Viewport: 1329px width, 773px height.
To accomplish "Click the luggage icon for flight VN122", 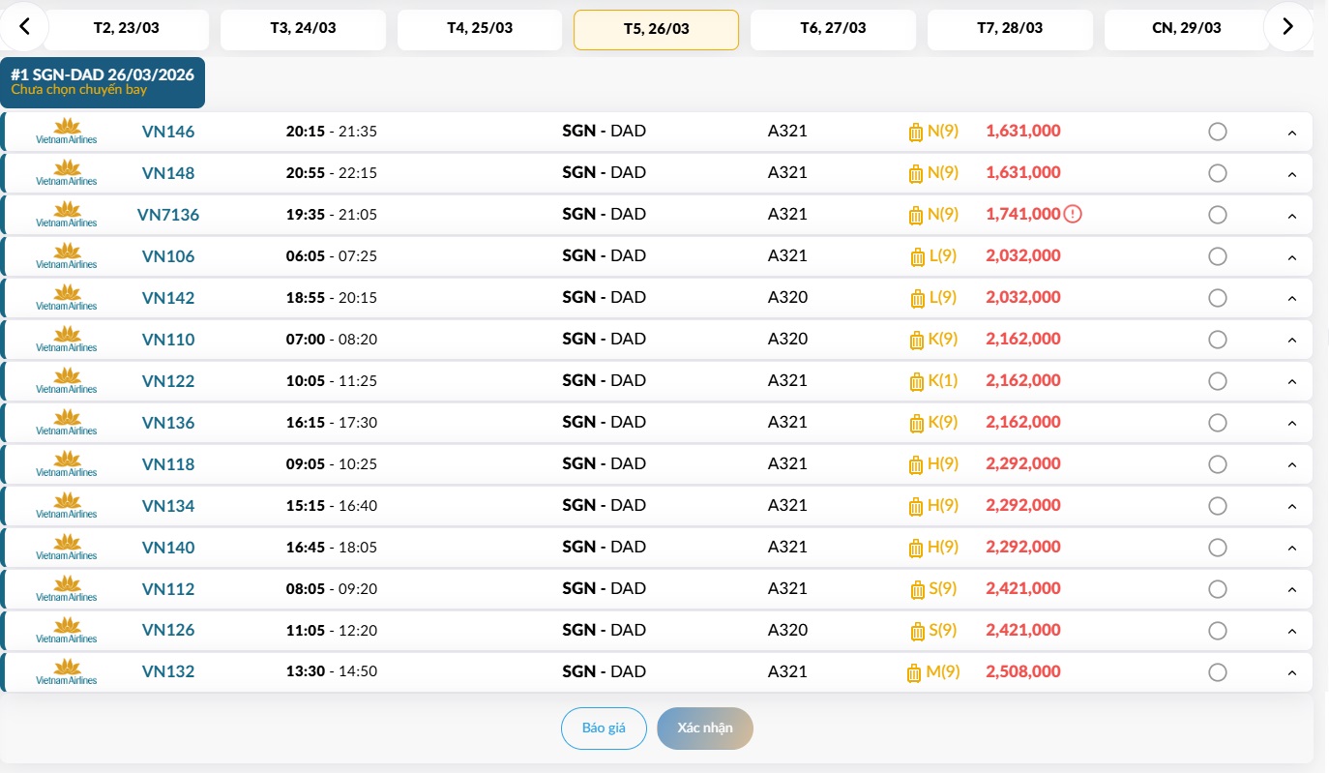I will tap(916, 382).
